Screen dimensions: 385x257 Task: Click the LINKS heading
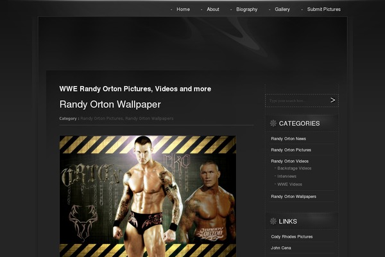[x=288, y=222]
